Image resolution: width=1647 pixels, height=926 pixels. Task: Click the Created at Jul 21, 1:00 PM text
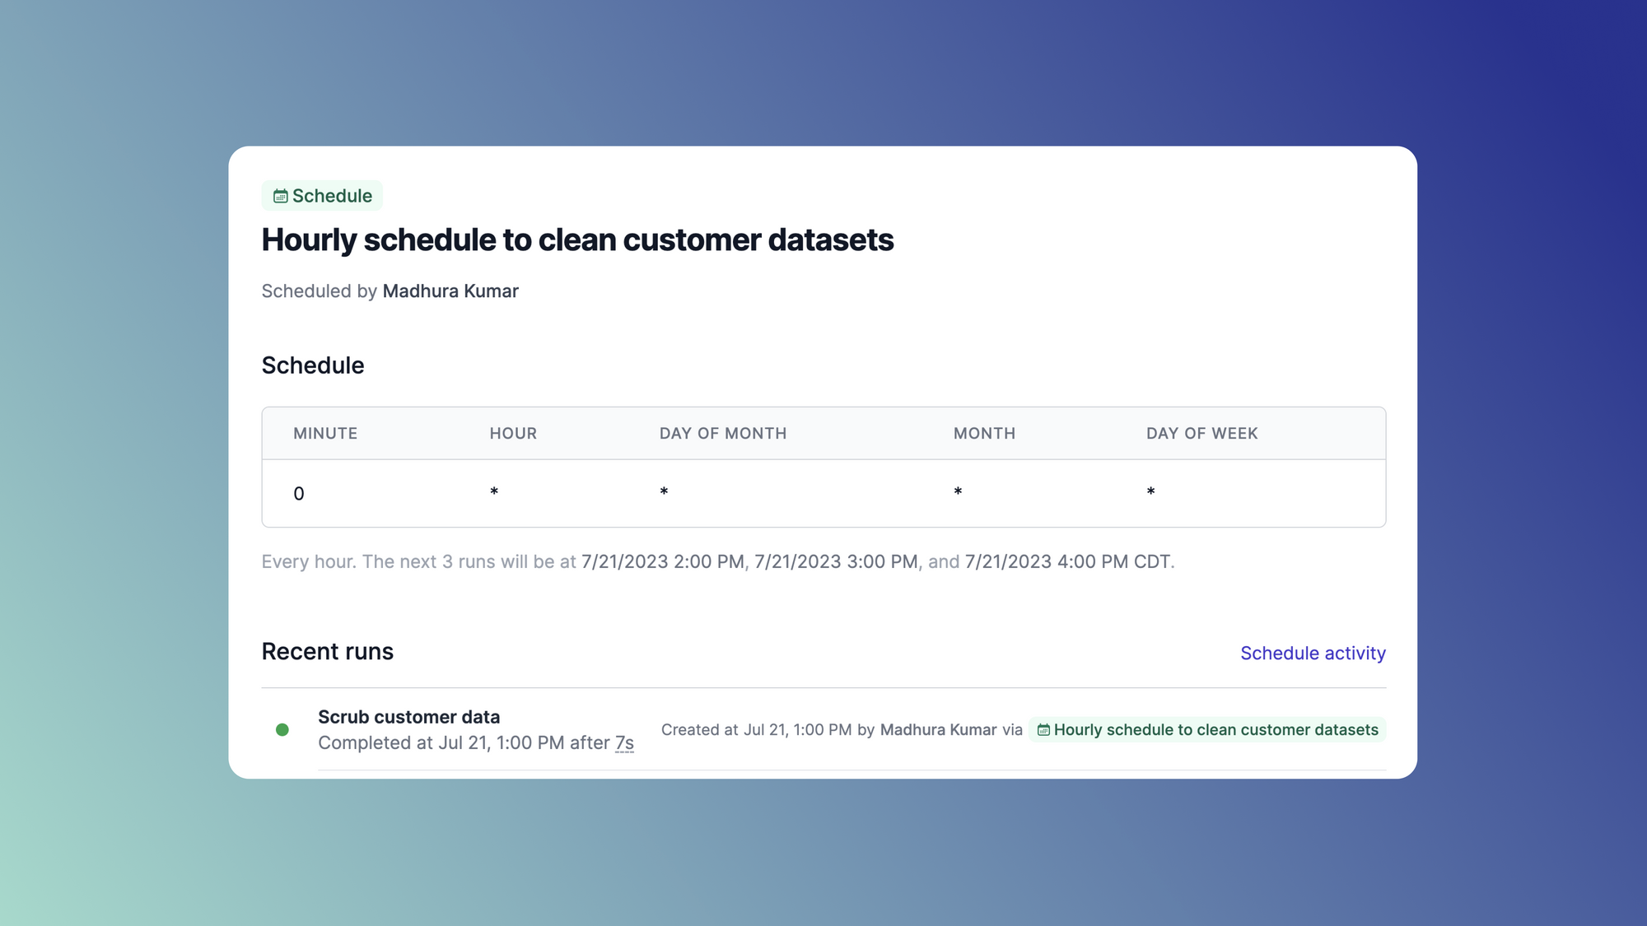click(756, 730)
